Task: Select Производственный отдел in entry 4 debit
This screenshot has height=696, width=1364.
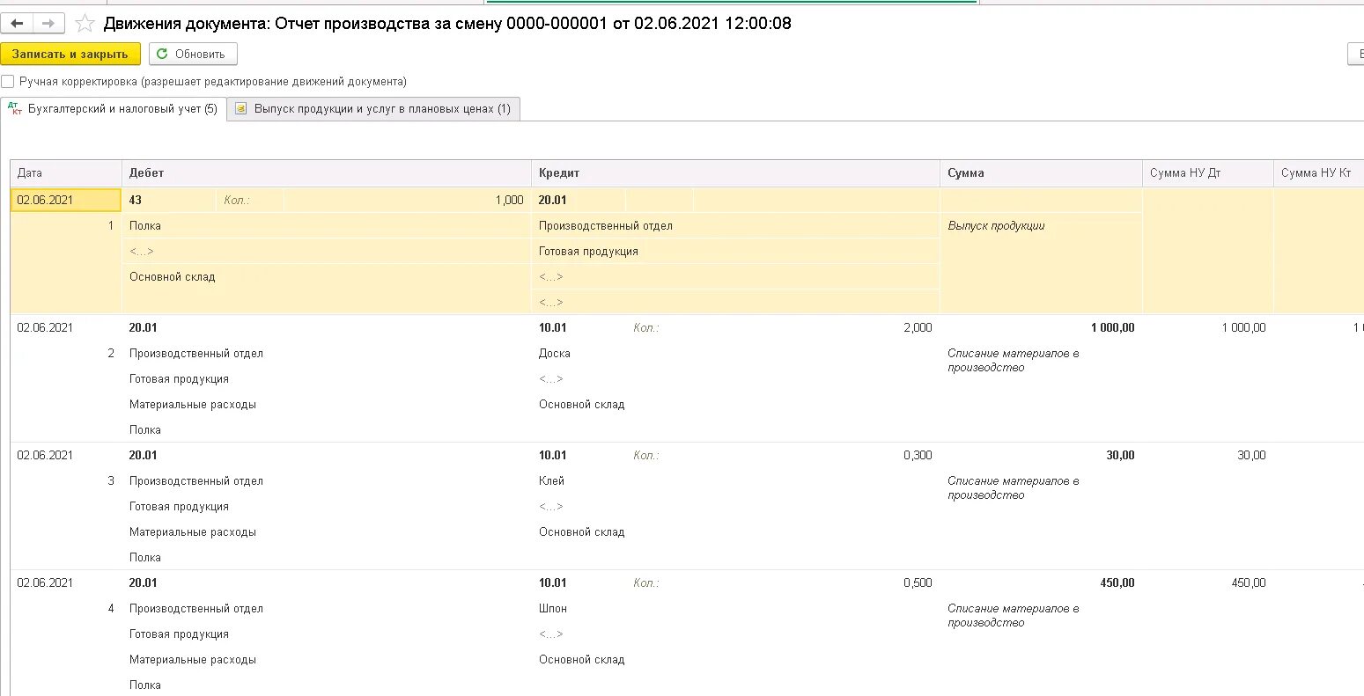Action: 195,609
